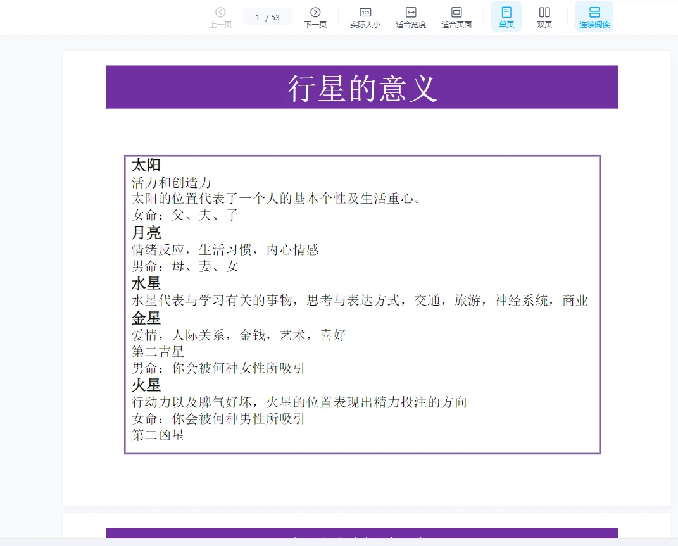Go to next page (下一页)
The image size is (678, 546).
pyautogui.click(x=315, y=17)
